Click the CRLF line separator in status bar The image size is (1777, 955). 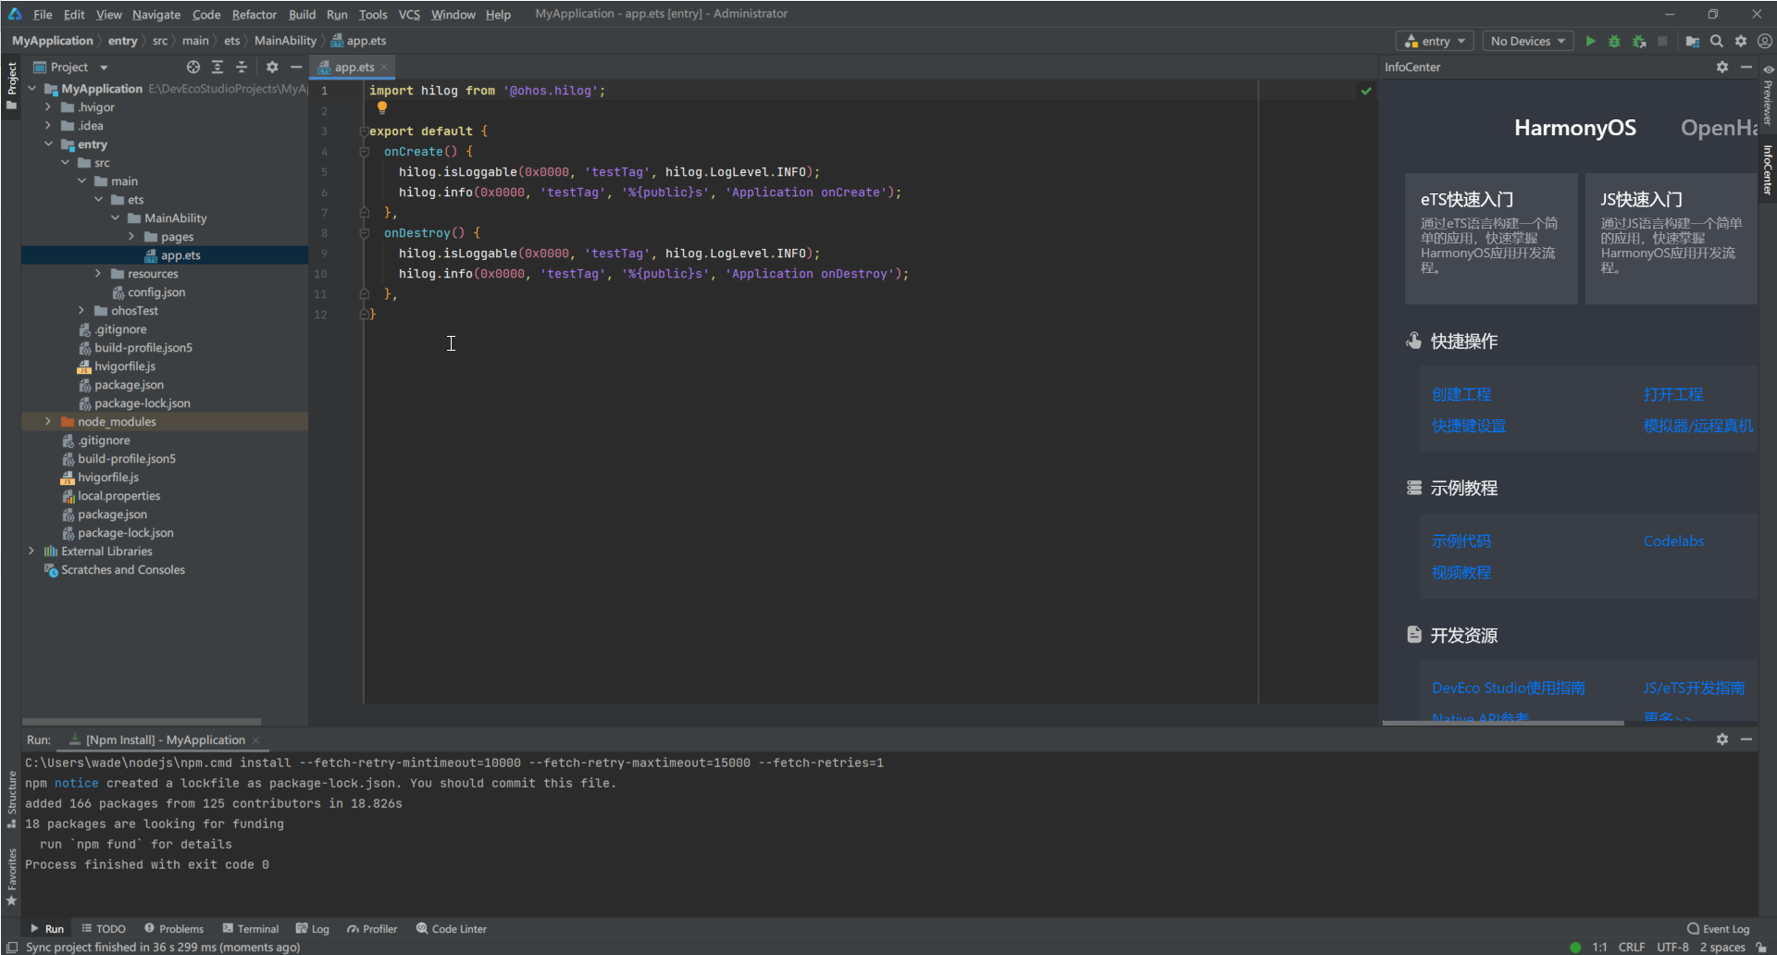point(1632,947)
